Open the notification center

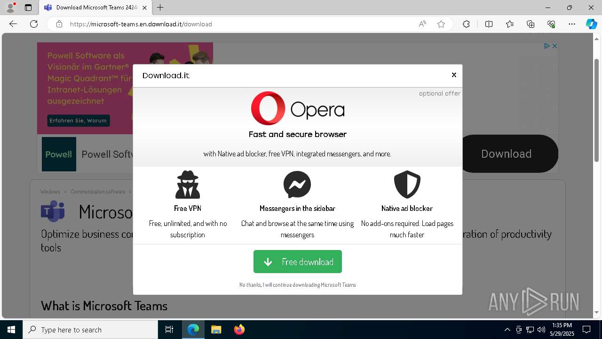click(x=586, y=330)
